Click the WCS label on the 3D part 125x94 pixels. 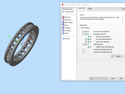pos(24,47)
